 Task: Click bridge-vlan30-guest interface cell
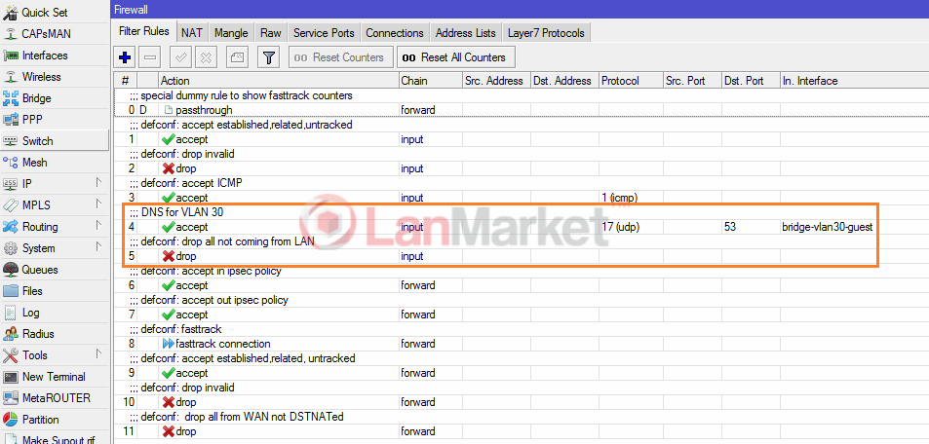pos(827,227)
